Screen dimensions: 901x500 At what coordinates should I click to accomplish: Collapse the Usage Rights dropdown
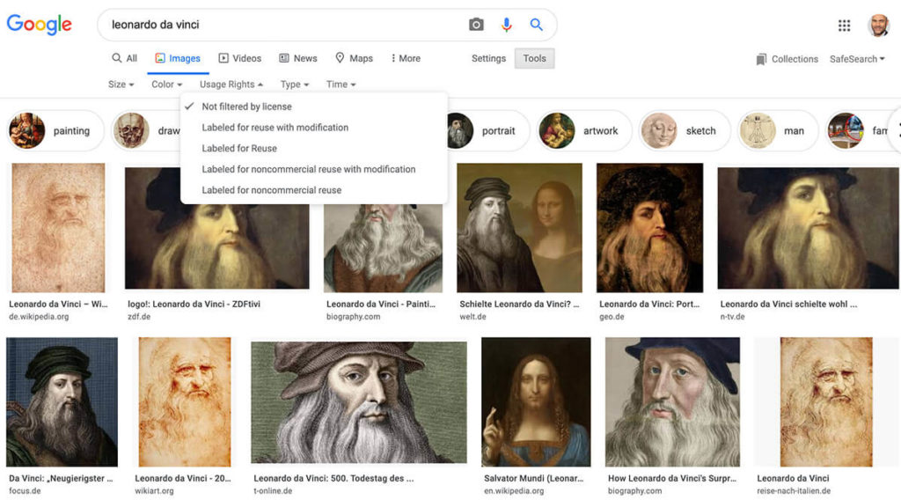point(231,85)
